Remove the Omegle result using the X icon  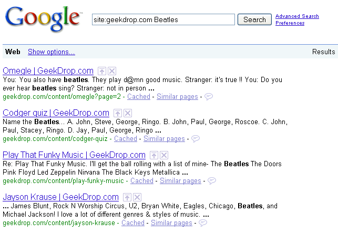[112, 71]
